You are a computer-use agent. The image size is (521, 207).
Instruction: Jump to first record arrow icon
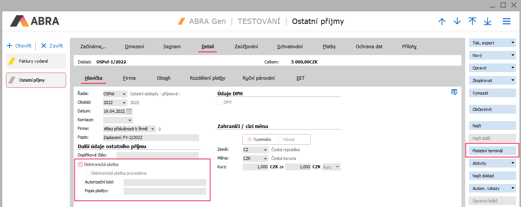point(472,22)
